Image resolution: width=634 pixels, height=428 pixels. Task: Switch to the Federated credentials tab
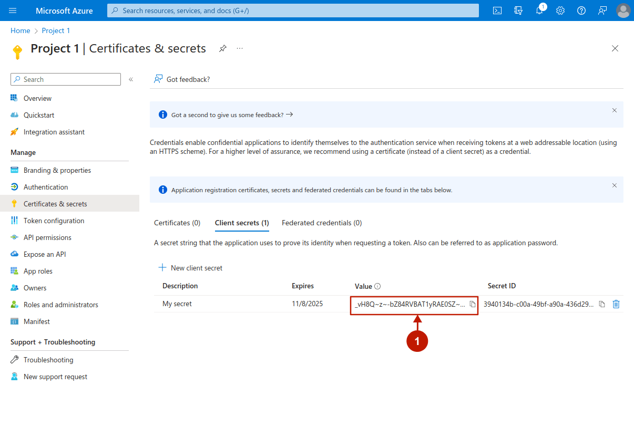tap(322, 223)
